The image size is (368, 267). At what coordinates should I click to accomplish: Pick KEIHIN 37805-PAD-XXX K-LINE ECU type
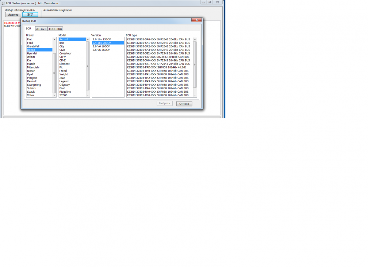click(159, 67)
